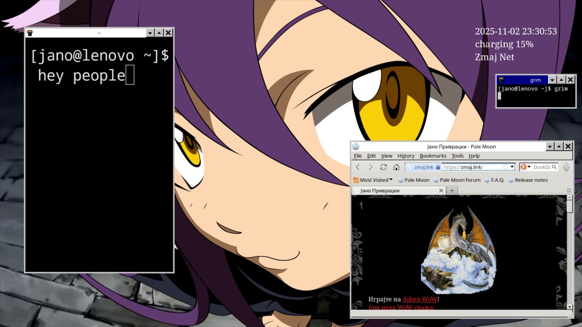Click the "Zmaj Net" network status text
Viewport: 582px width, 327px height.
[495, 57]
